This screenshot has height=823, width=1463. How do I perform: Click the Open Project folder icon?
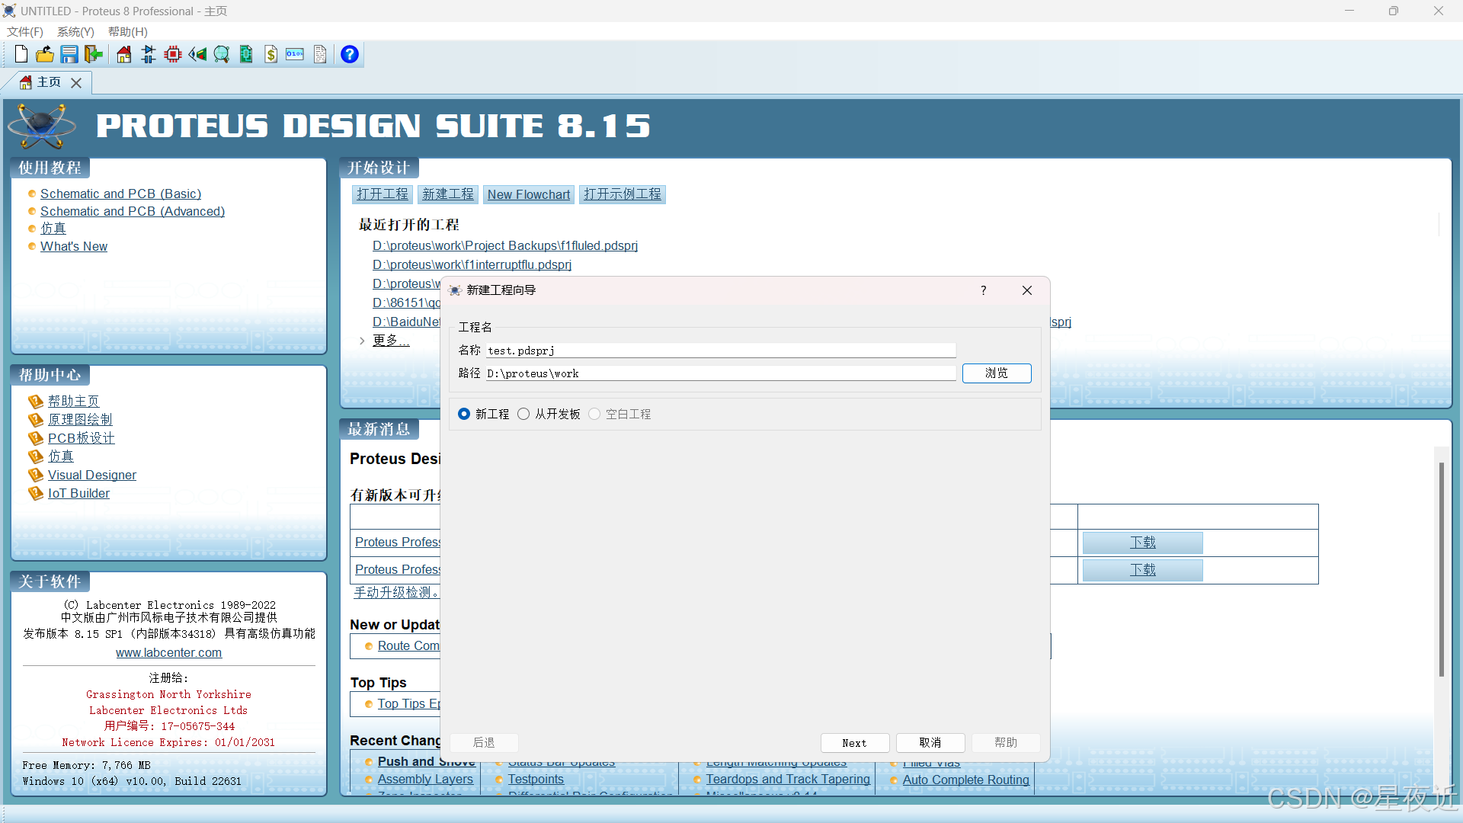[x=45, y=54]
